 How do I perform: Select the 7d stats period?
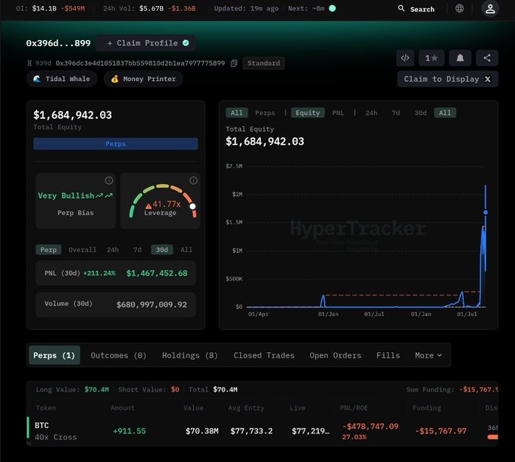click(x=137, y=250)
